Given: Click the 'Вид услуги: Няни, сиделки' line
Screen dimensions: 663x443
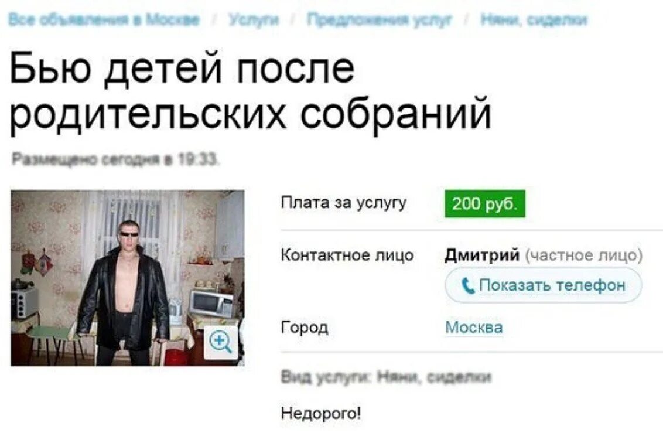Looking at the screenshot, I should [386, 377].
